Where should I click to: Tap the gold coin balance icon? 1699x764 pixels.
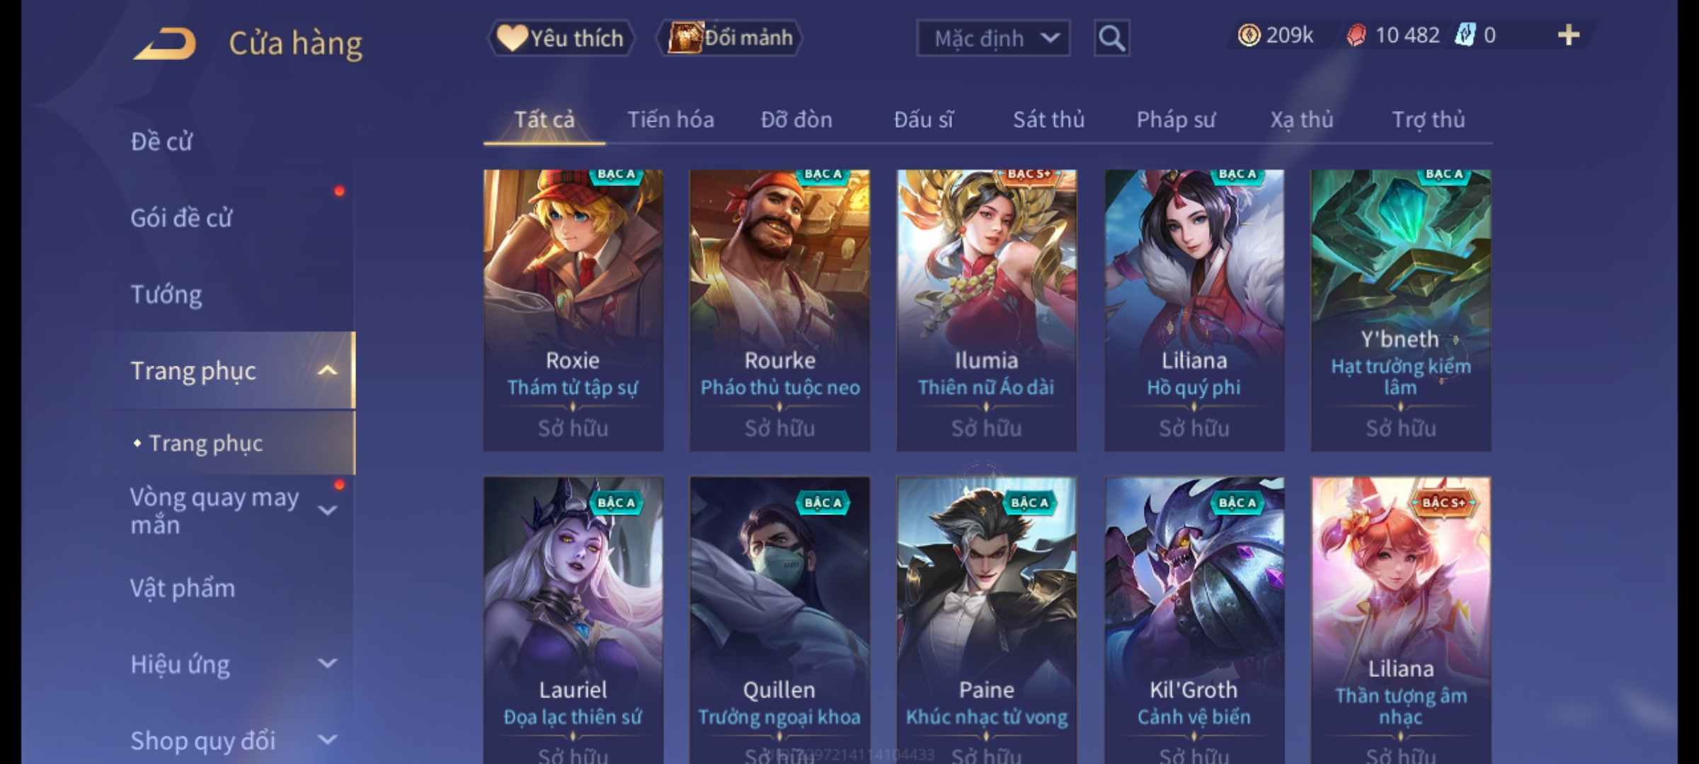point(1249,35)
